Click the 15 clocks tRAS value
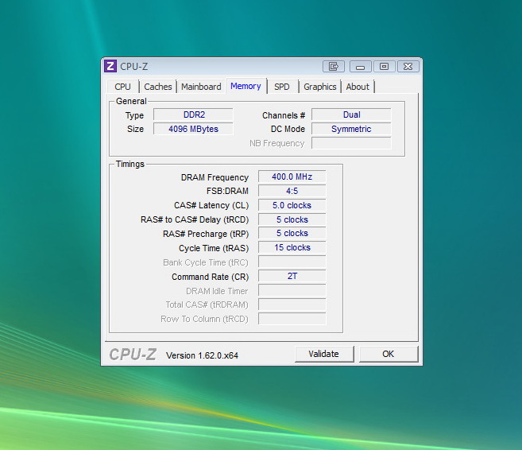This screenshot has height=450, width=522. tap(292, 248)
